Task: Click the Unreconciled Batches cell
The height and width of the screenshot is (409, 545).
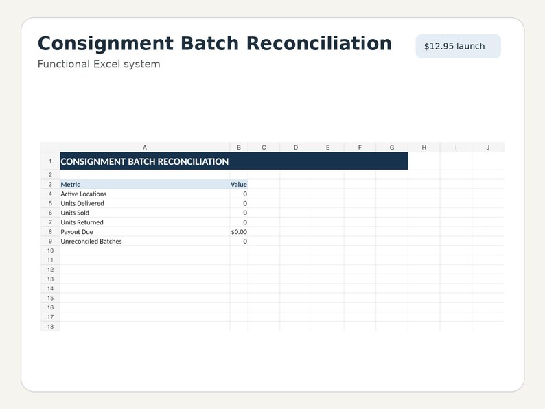Action: click(x=145, y=241)
